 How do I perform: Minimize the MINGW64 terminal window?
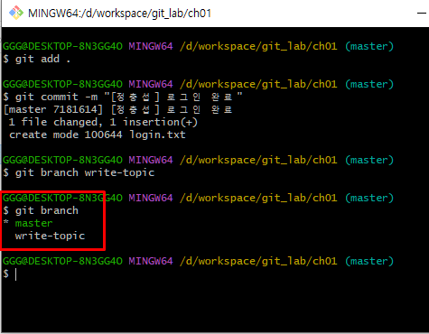pos(422,13)
